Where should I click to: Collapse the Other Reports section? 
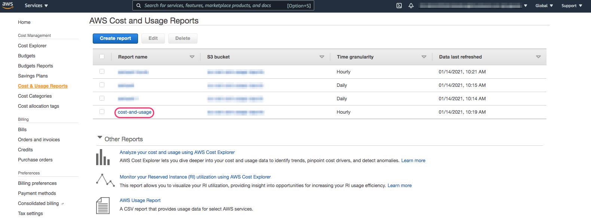click(100, 138)
